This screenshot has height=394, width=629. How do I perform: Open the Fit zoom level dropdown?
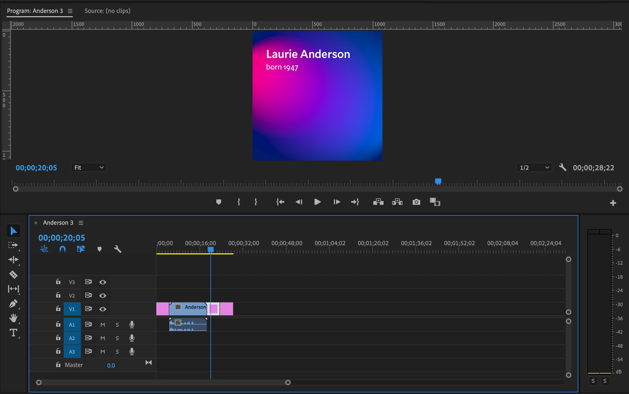[88, 168]
